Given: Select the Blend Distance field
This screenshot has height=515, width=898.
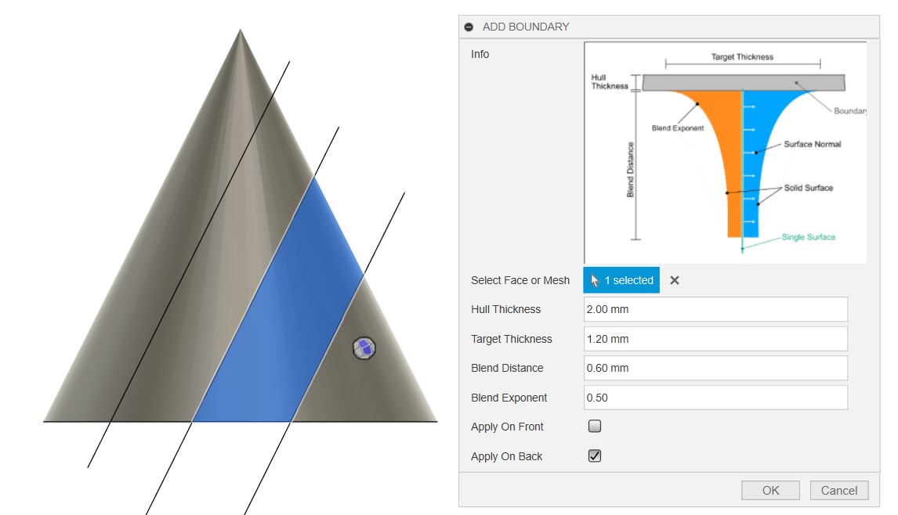Looking at the screenshot, I should (x=715, y=368).
